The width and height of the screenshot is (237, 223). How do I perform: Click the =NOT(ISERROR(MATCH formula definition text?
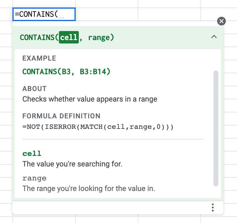[98, 127]
